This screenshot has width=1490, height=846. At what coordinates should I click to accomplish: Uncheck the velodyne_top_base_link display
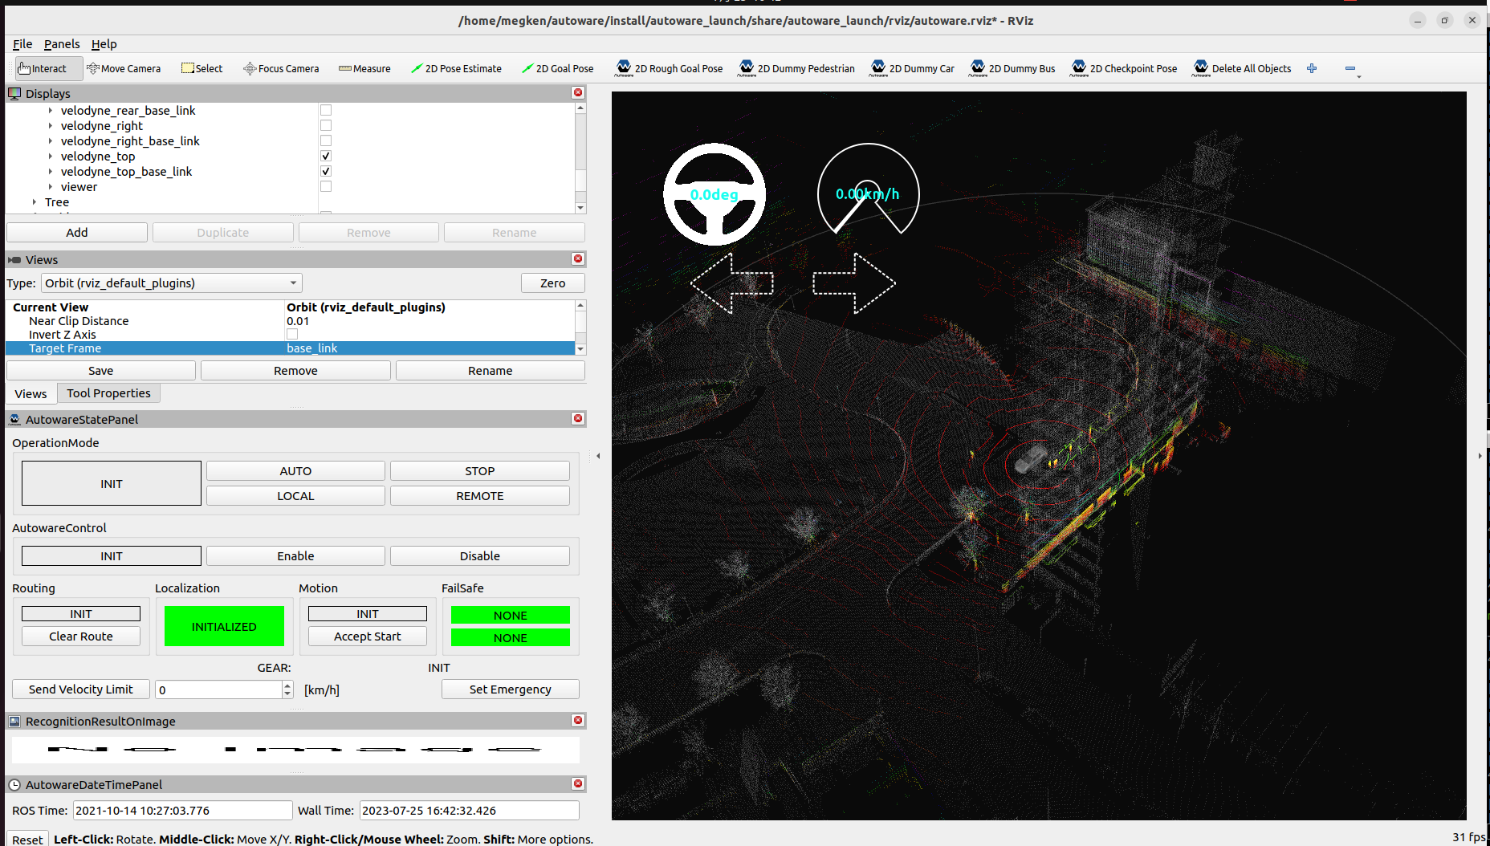[326, 171]
